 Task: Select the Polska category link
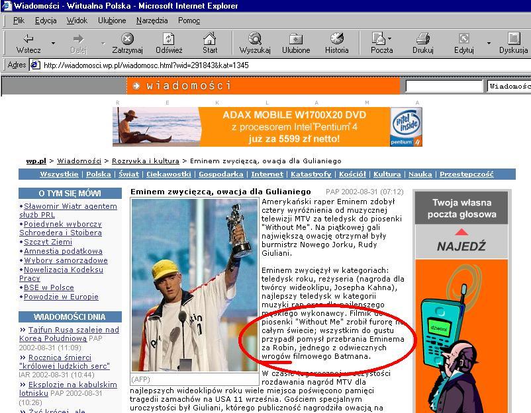coord(99,174)
